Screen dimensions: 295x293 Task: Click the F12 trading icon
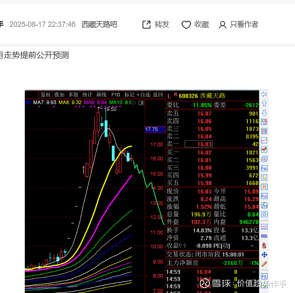264,196
